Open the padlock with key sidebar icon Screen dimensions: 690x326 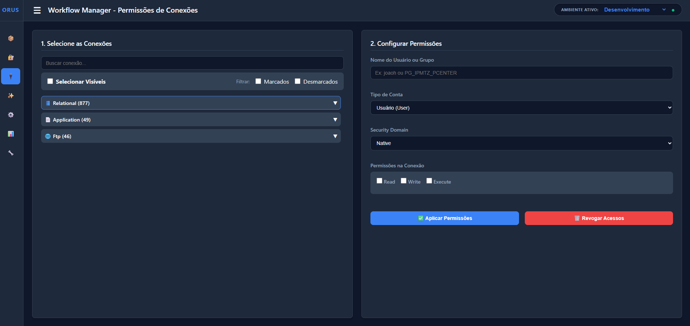click(11, 57)
